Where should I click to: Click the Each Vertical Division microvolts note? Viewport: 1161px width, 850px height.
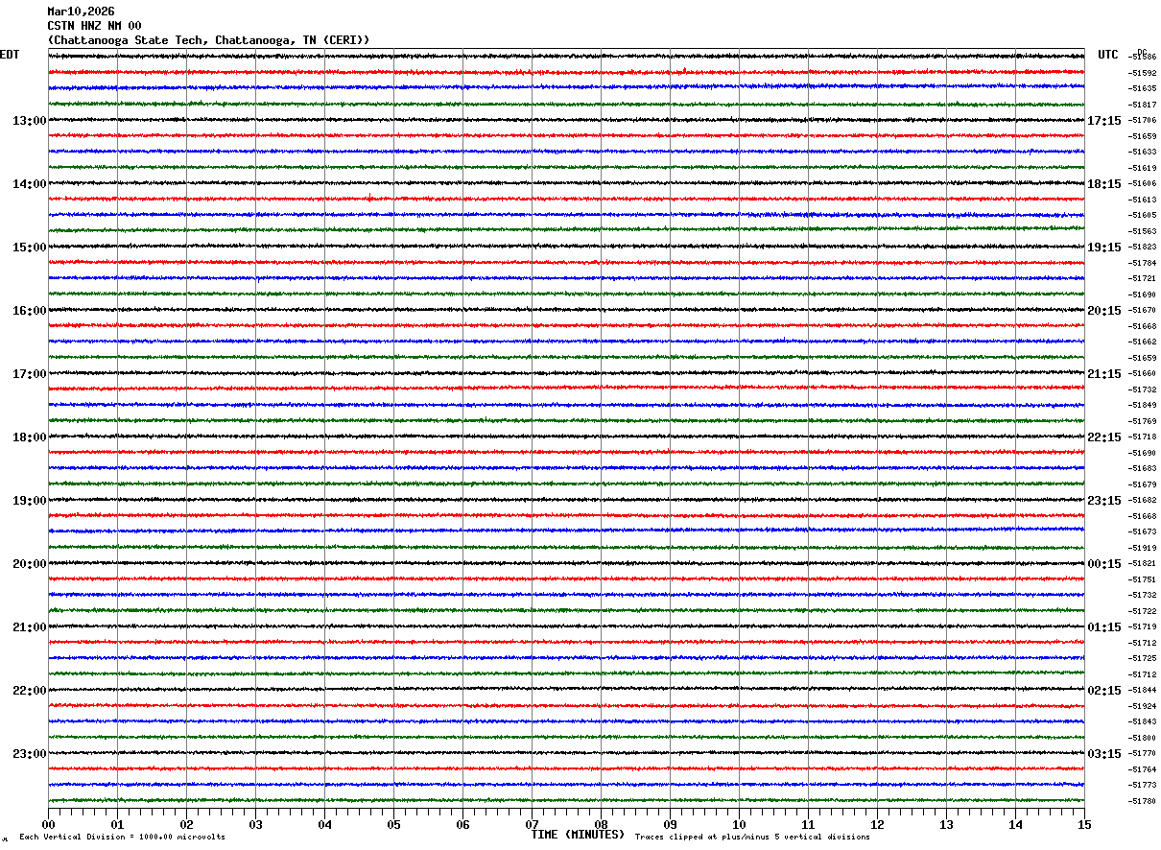coord(123,838)
